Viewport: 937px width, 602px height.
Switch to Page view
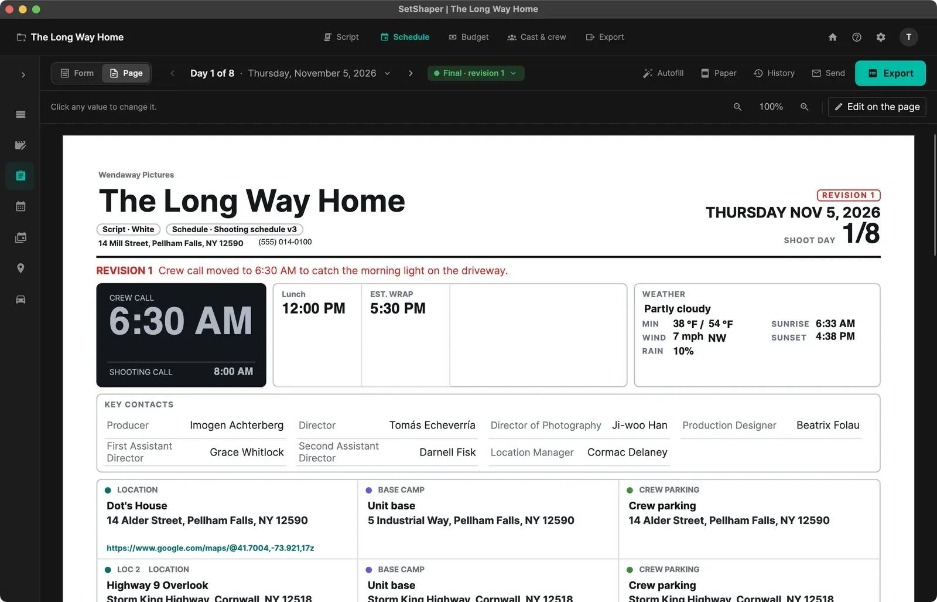(x=126, y=73)
